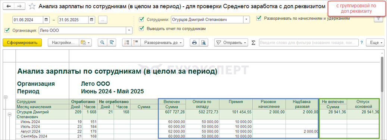Open the Отправить dropdown
This screenshot has width=387, height=140.
[231, 42]
